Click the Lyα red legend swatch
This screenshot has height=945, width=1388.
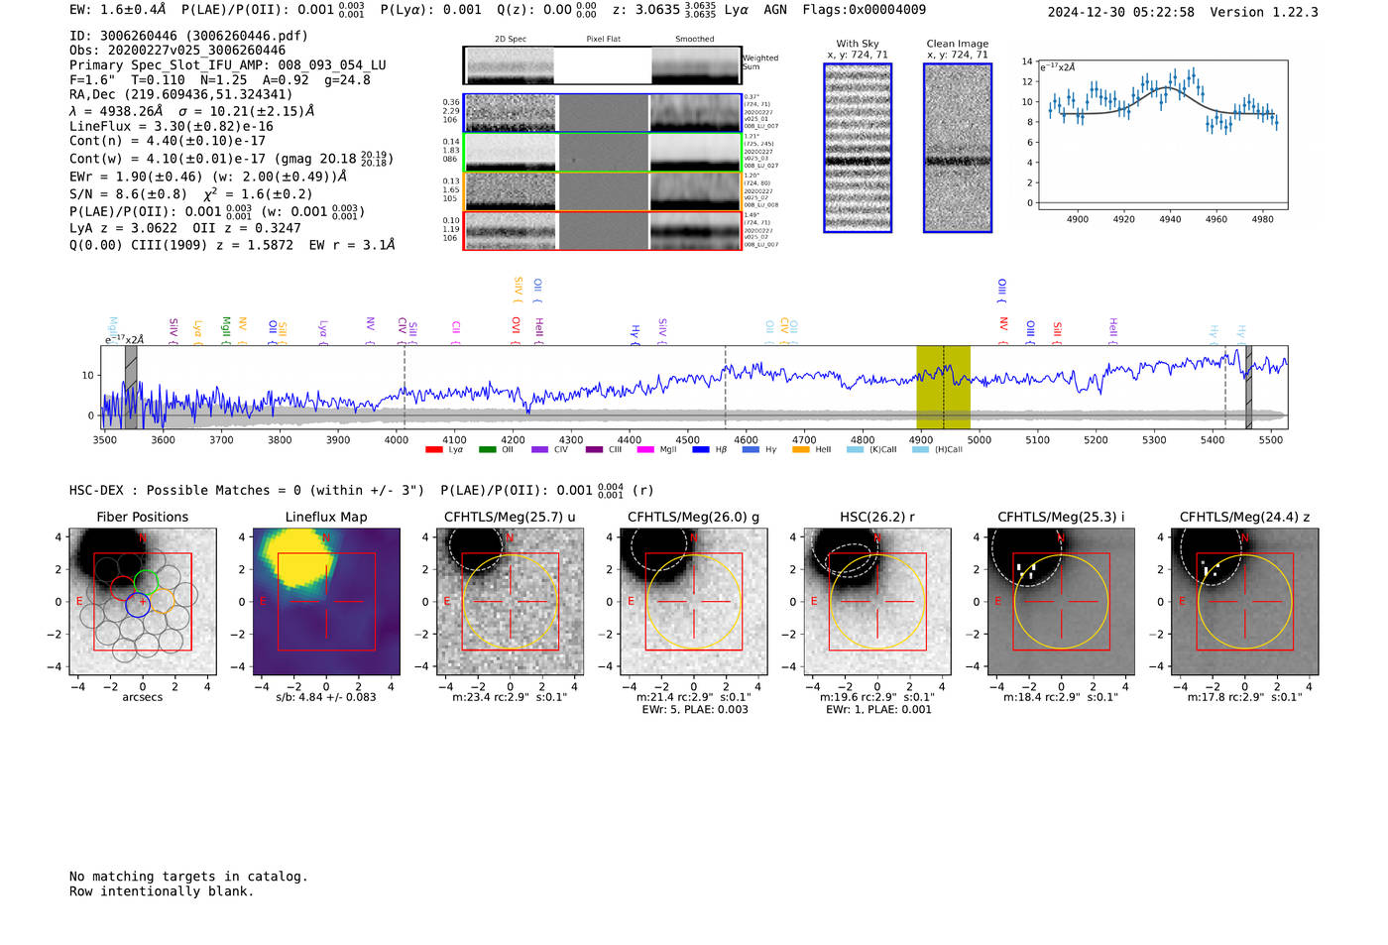(433, 450)
